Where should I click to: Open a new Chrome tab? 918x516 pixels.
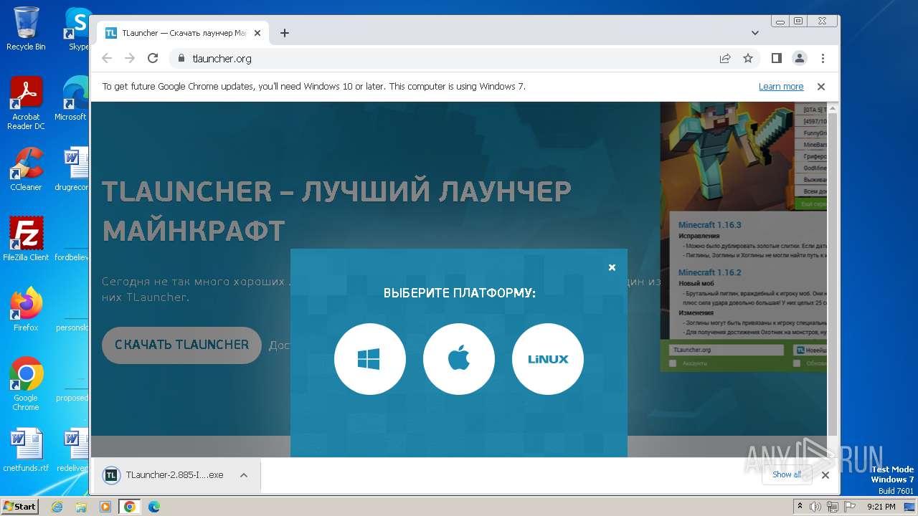(x=285, y=33)
